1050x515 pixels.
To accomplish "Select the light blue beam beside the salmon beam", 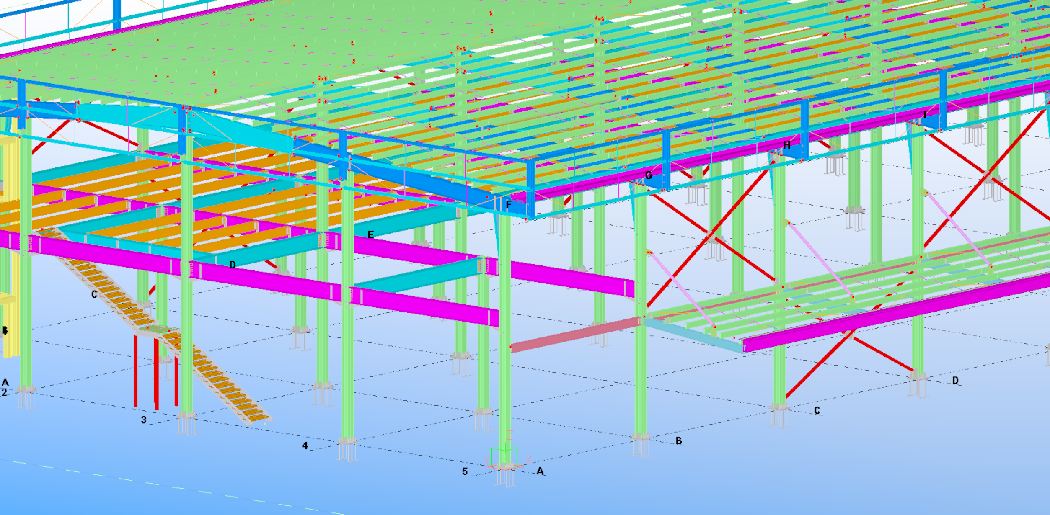I will pyautogui.click(x=693, y=336).
